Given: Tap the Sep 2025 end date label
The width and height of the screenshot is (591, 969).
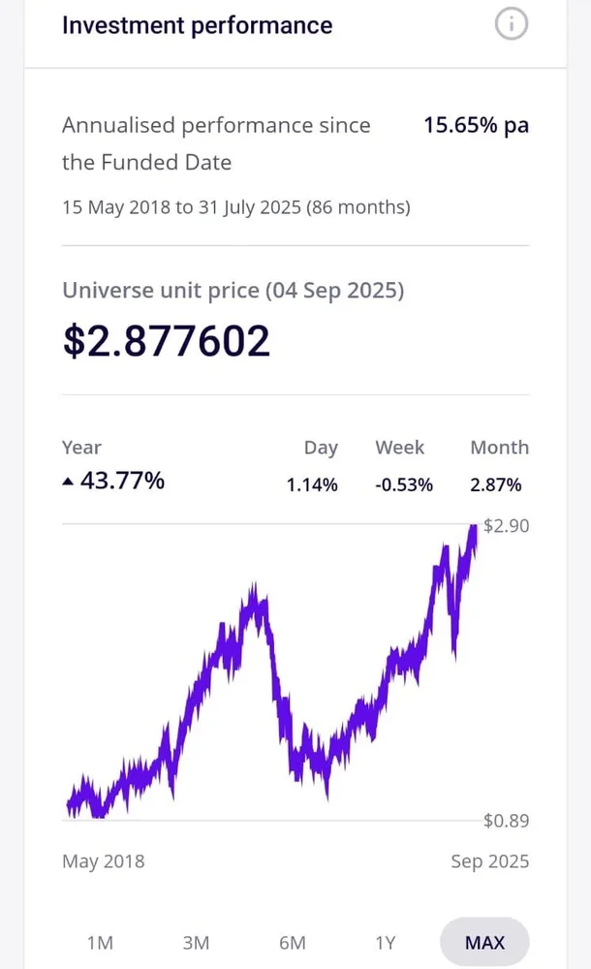Looking at the screenshot, I should click(490, 861).
